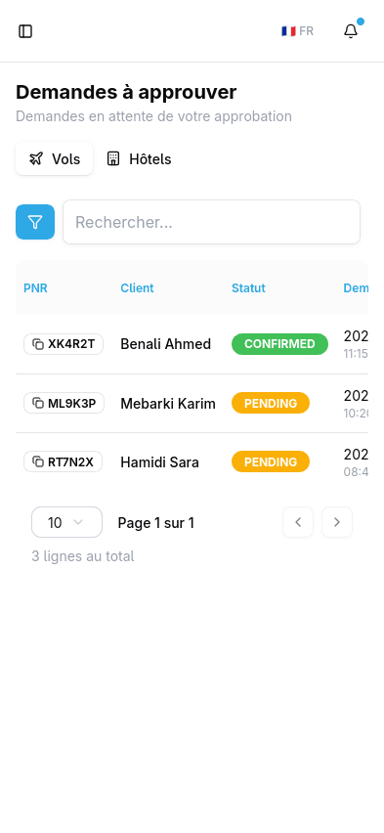Screen dimensions: 384x833
Task: Go to the next page with the right chevron
Action: coord(337,522)
